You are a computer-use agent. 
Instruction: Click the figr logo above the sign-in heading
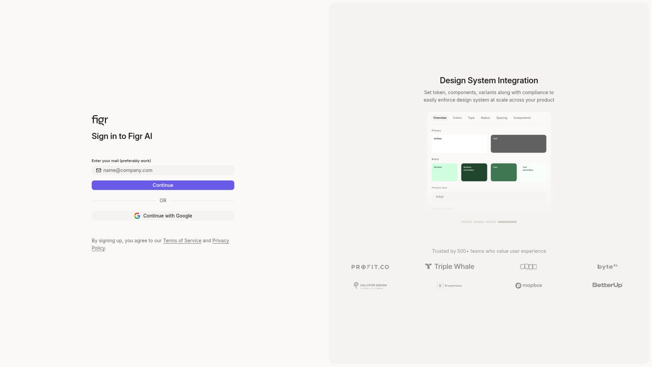pyautogui.click(x=100, y=120)
